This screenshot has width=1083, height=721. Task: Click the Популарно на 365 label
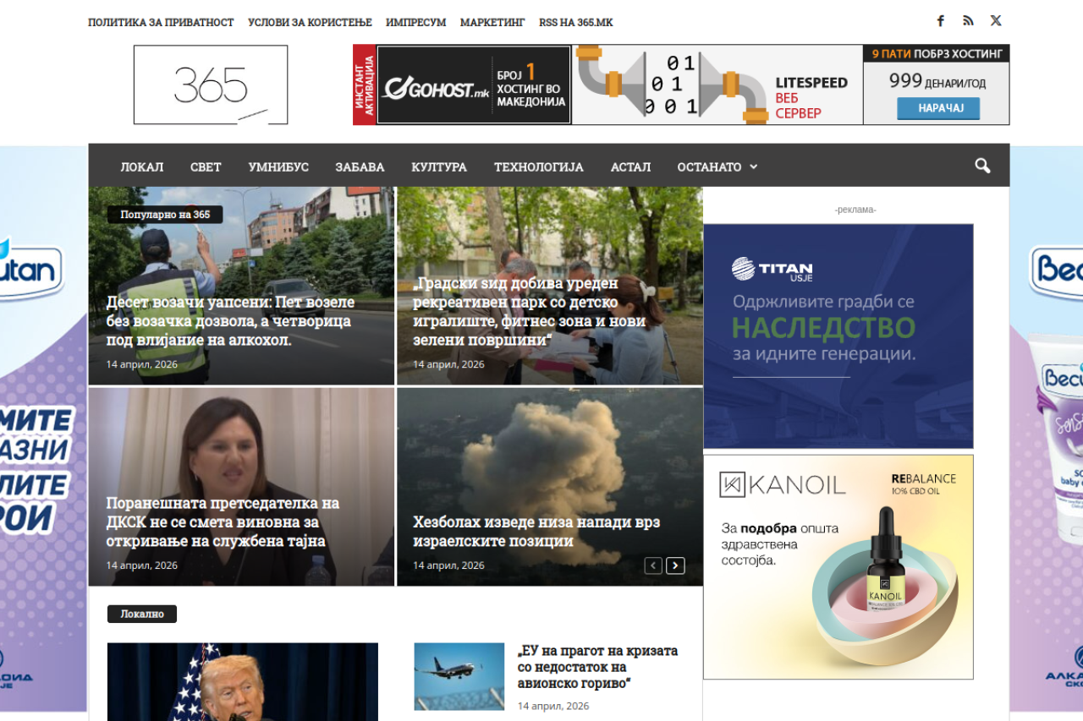tap(165, 215)
